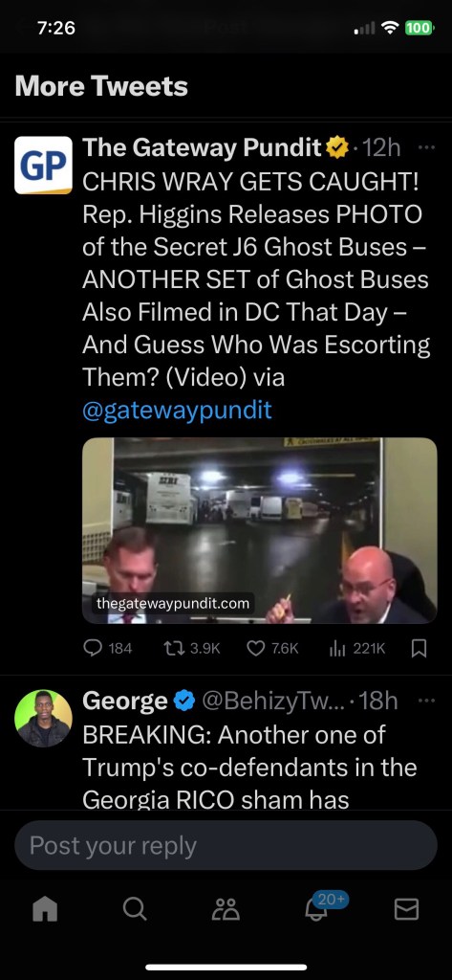Open the @gatewaypundit mention link
Image resolution: width=452 pixels, height=980 pixels.
[177, 410]
